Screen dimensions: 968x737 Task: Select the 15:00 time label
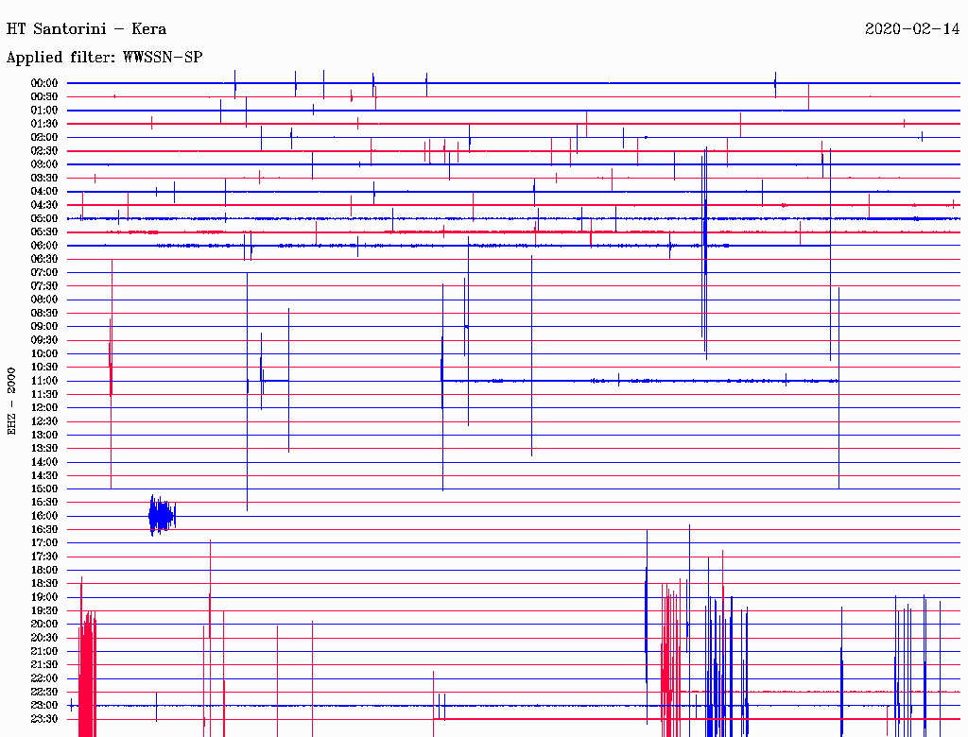[x=44, y=488]
